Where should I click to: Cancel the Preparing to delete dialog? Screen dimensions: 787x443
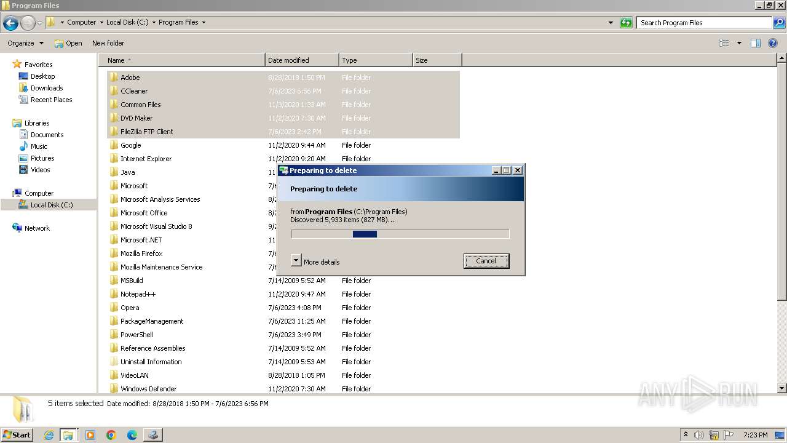tap(486, 261)
